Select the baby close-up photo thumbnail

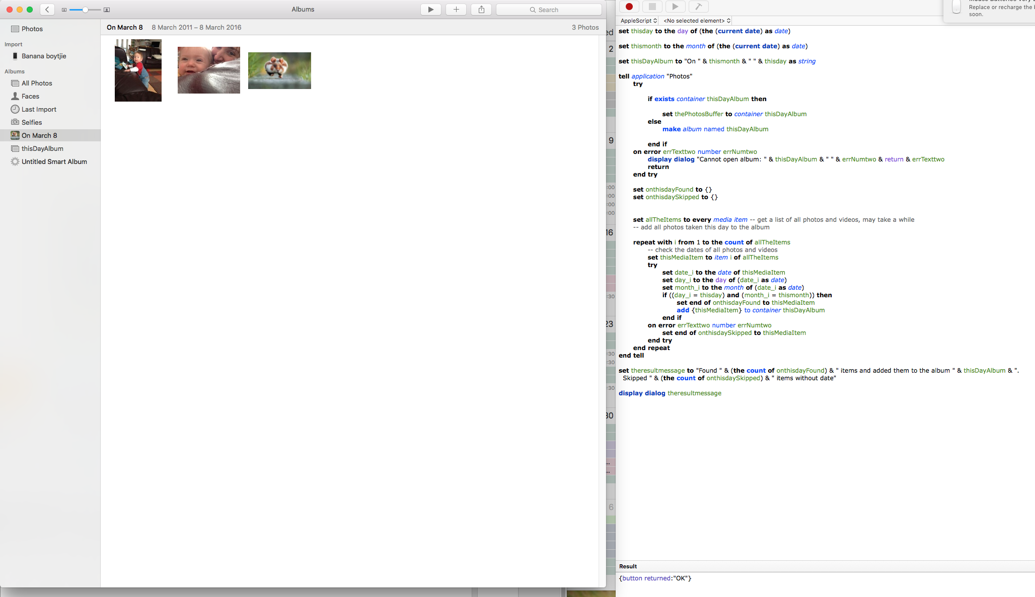[x=208, y=70]
